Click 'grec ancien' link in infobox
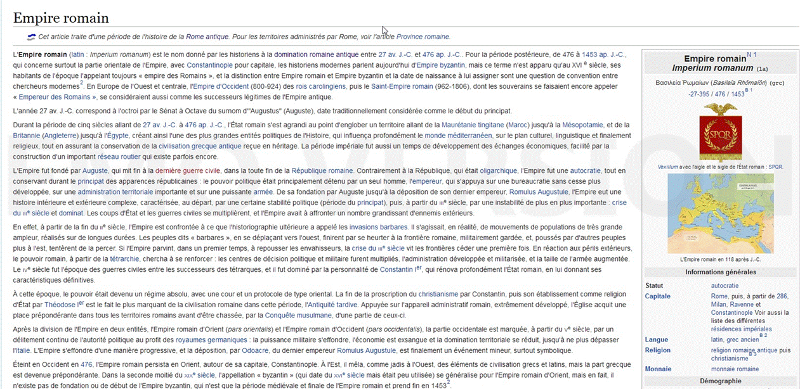The image size is (800, 389). [742, 340]
